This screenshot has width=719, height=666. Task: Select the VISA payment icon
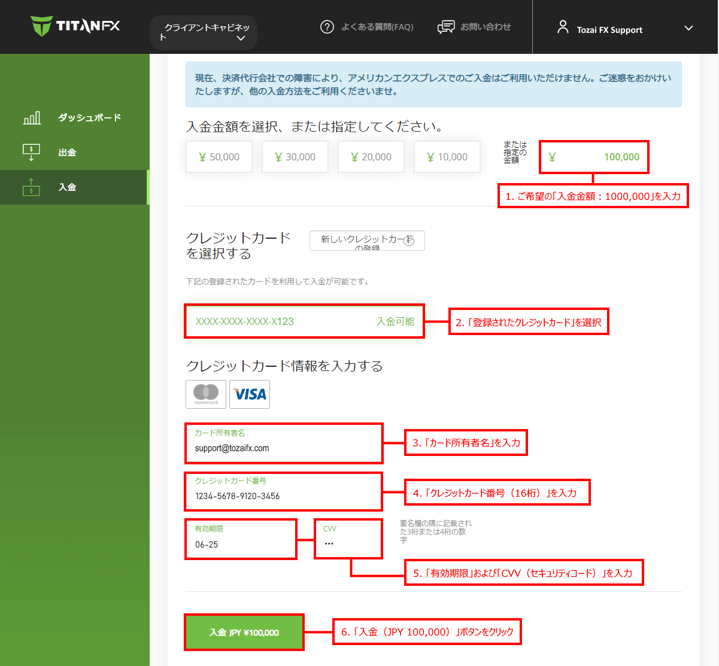(x=250, y=394)
